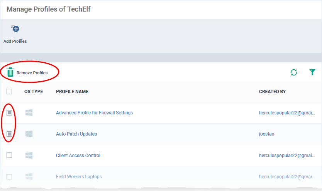322x191 pixels.
Task: Sort by CREATED BY column header
Action: tap(272, 92)
